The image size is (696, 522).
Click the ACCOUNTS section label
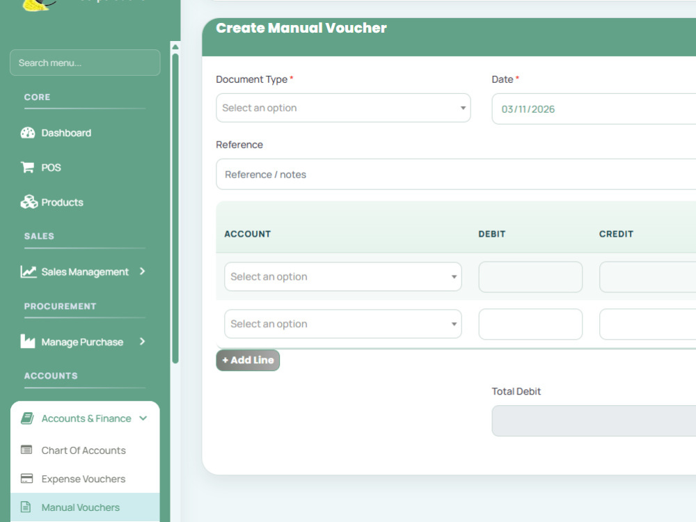coord(51,376)
